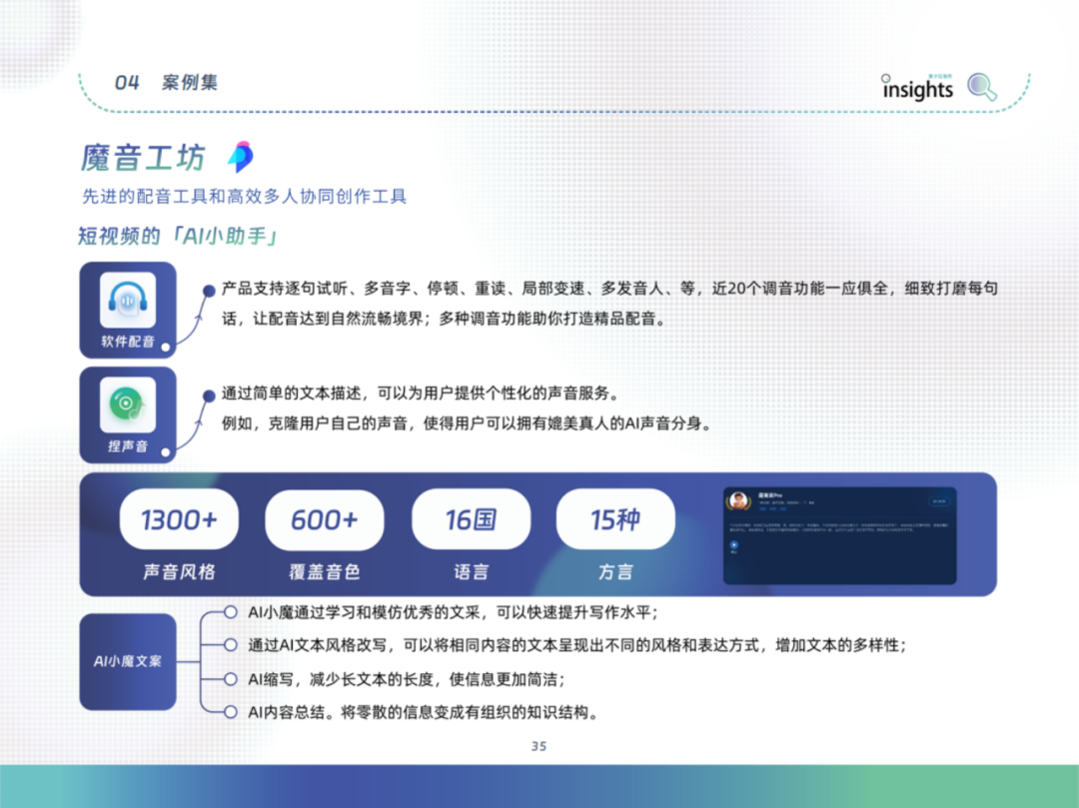Click the line 通过简单的文本描述
This screenshot has width=1079, height=808.
pyautogui.click(x=422, y=394)
